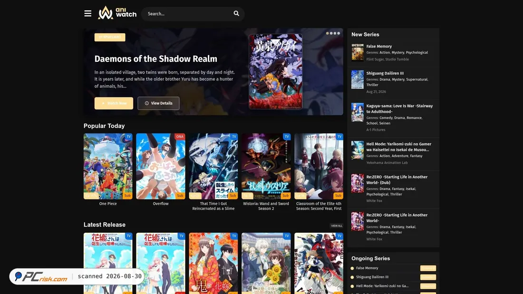Viewport: 523px width, 294px height.
Task: Click the Hell Mode thumbnail in New Series
Action: [x=357, y=150]
